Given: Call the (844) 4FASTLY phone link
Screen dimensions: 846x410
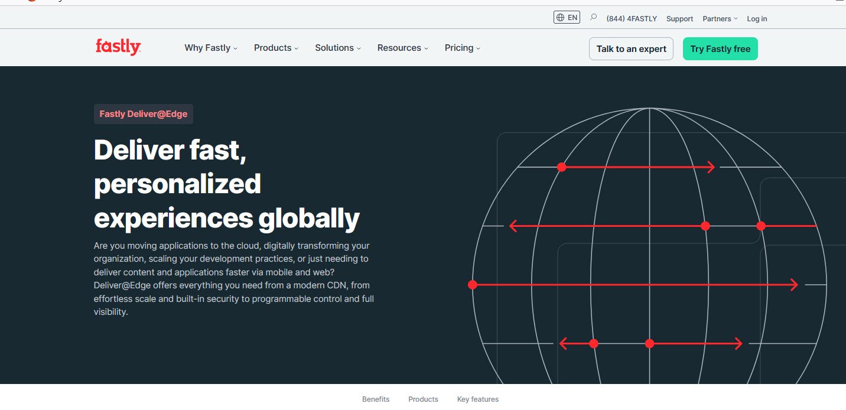Looking at the screenshot, I should [x=632, y=19].
